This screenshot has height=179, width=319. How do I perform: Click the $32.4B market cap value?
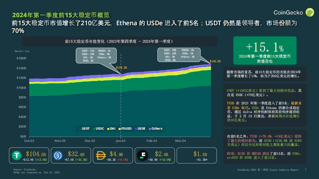76,154
